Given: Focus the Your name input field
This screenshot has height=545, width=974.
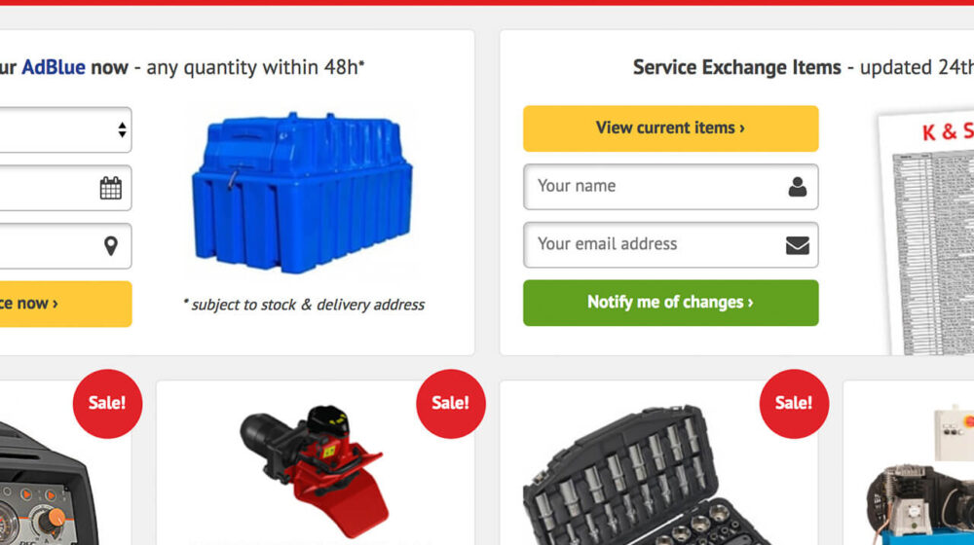Looking at the screenshot, I should tap(671, 187).
